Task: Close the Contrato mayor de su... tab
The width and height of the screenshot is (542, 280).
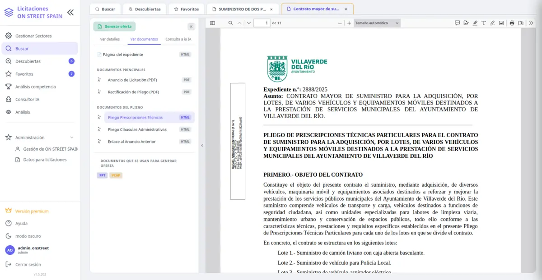Action: click(346, 9)
